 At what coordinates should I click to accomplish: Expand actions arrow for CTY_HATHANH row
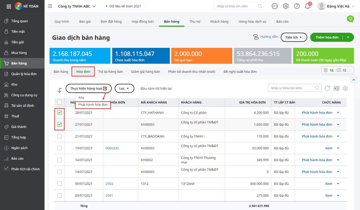coord(338,113)
